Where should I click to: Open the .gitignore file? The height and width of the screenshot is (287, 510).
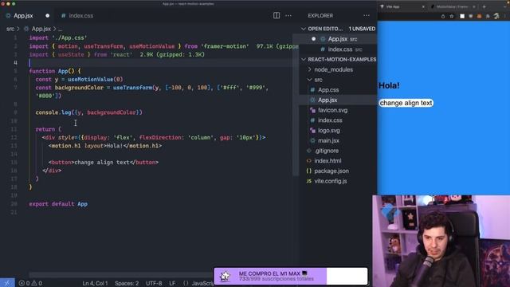pyautogui.click(x=327, y=151)
